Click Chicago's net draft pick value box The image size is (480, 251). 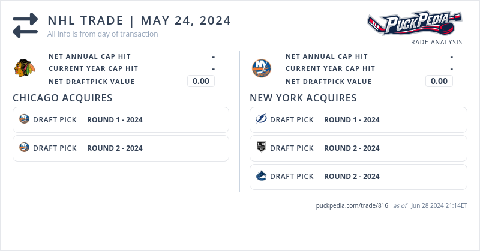pyautogui.click(x=201, y=81)
